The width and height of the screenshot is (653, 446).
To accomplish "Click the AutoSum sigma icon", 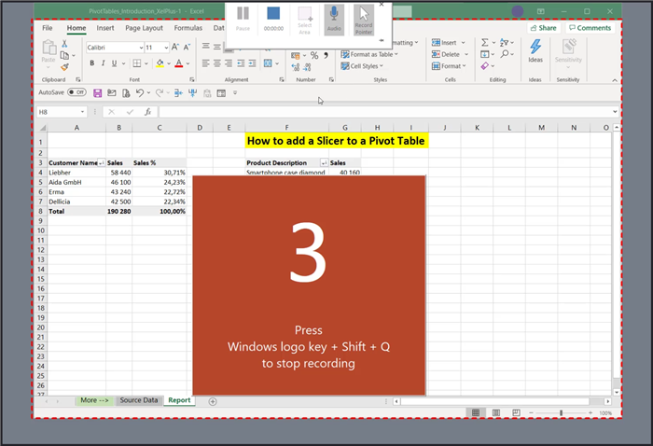I will (x=484, y=43).
